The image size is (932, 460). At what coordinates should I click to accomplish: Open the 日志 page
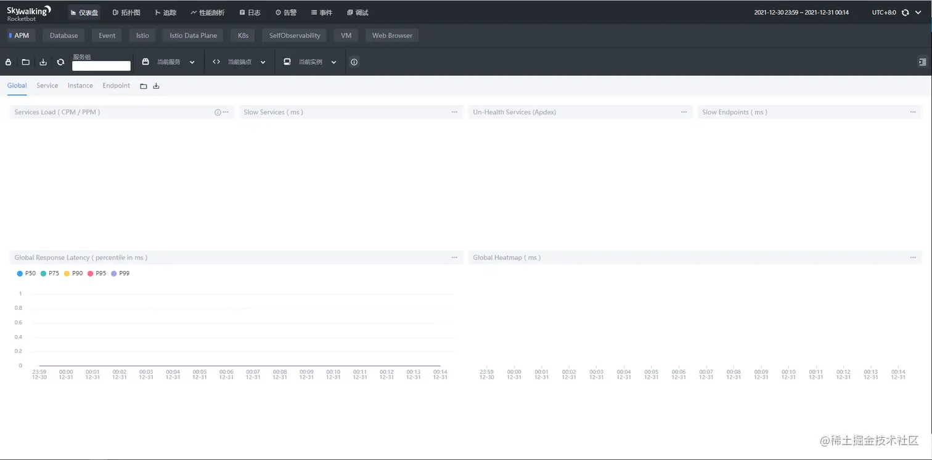250,12
